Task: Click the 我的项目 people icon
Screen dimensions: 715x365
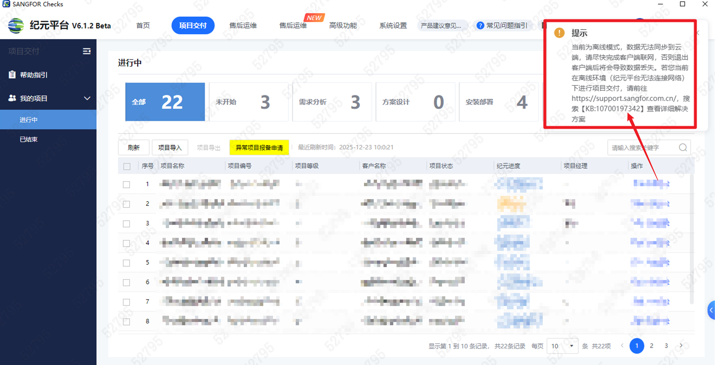Action: coord(12,98)
